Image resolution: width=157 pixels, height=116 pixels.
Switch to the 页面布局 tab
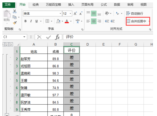(87, 5)
